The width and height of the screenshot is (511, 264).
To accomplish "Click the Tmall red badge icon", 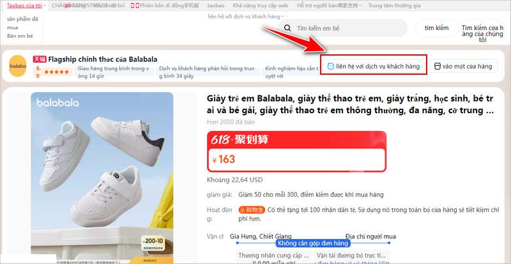I will (40, 59).
